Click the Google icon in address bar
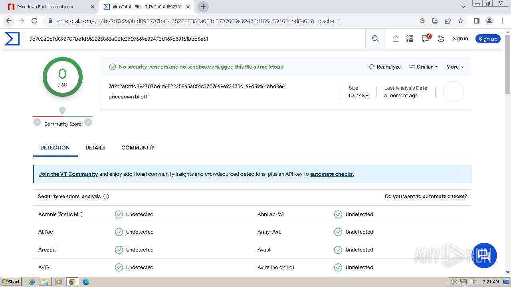Viewport: 511px width, 287px height. 422,21
